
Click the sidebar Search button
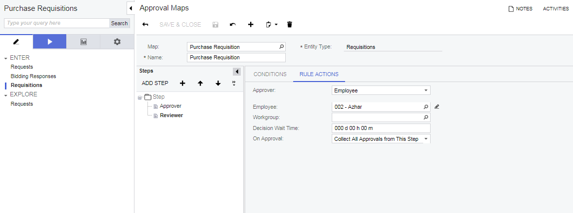pos(119,23)
